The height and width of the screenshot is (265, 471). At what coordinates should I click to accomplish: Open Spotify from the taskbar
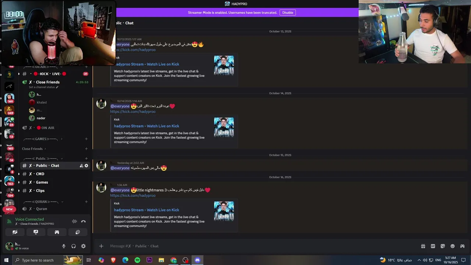click(137, 260)
